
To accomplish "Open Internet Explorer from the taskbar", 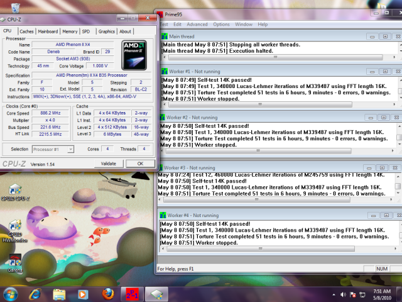I will tap(35, 294).
